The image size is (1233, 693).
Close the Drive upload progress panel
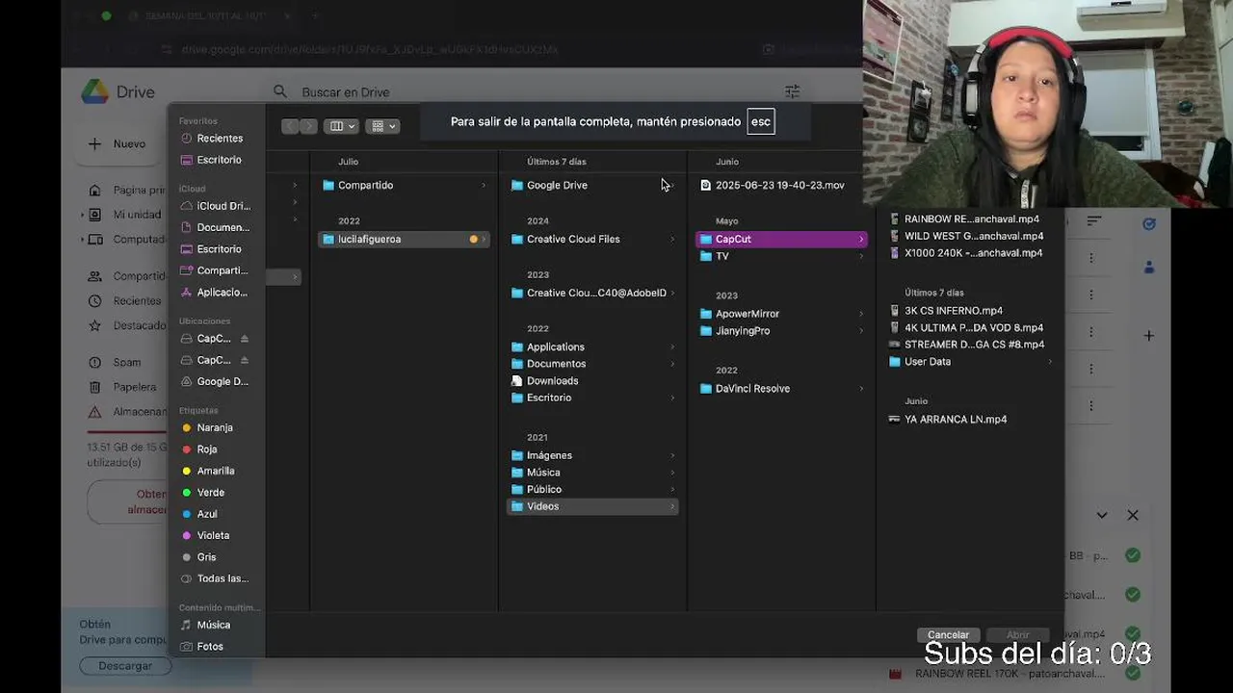pyautogui.click(x=1133, y=515)
